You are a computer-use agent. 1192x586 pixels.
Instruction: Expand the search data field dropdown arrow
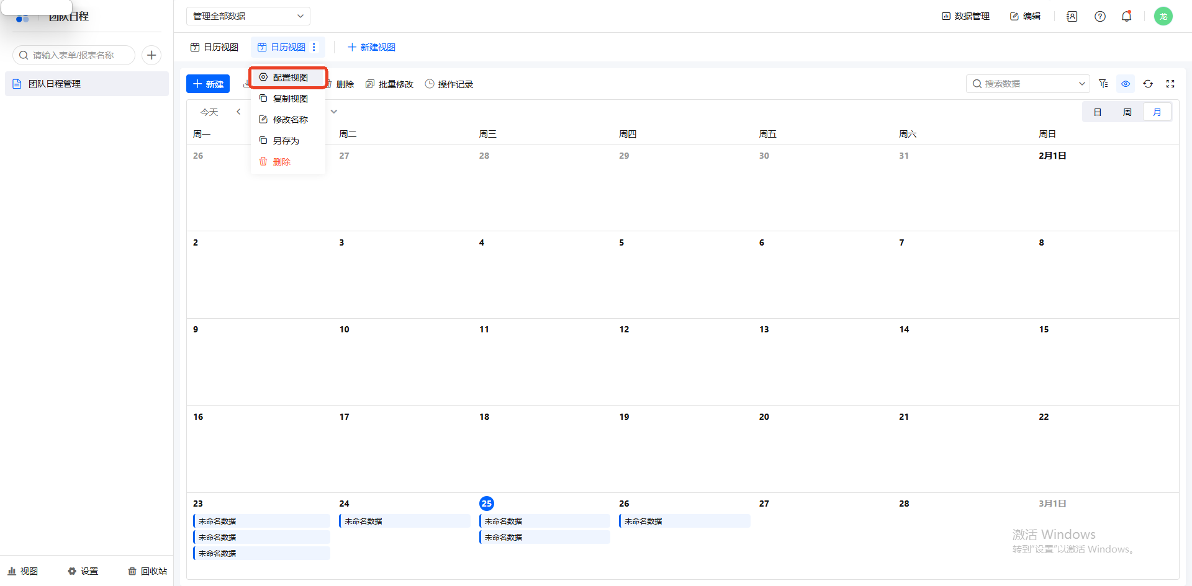click(x=1081, y=84)
